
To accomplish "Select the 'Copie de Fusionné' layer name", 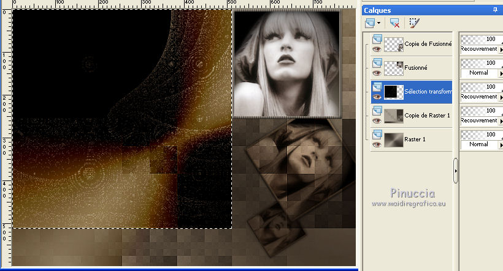I will click(x=428, y=44).
